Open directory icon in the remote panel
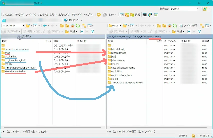Screen dimensions: 213x138 point(125,25)
